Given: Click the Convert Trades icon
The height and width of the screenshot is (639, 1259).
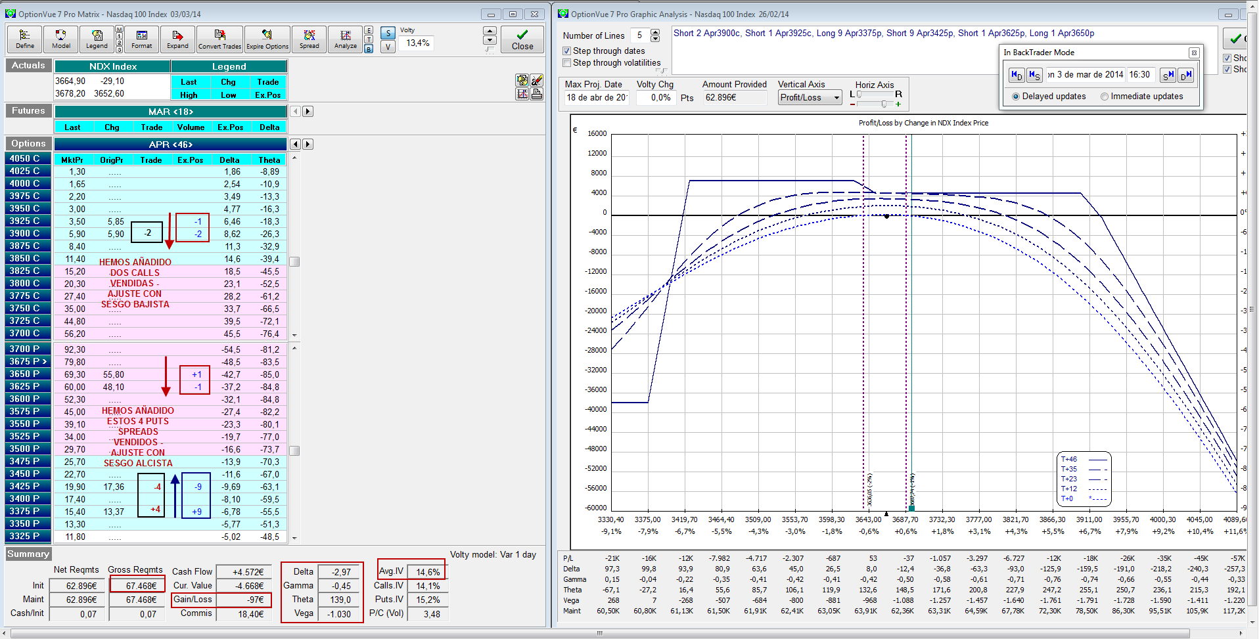Looking at the screenshot, I should [219, 39].
